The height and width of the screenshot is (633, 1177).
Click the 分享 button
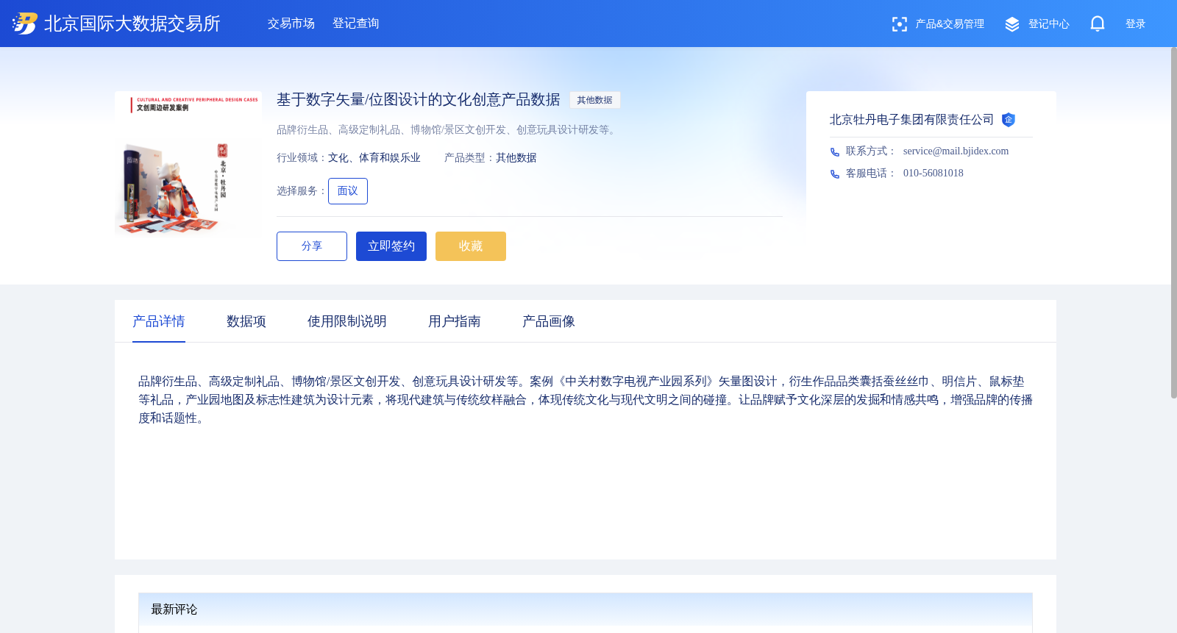pyautogui.click(x=312, y=246)
